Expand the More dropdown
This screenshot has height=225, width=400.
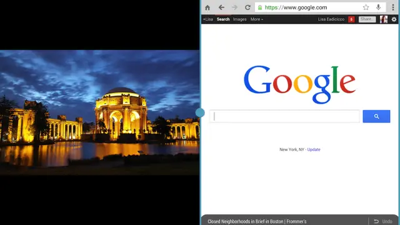[257, 19]
